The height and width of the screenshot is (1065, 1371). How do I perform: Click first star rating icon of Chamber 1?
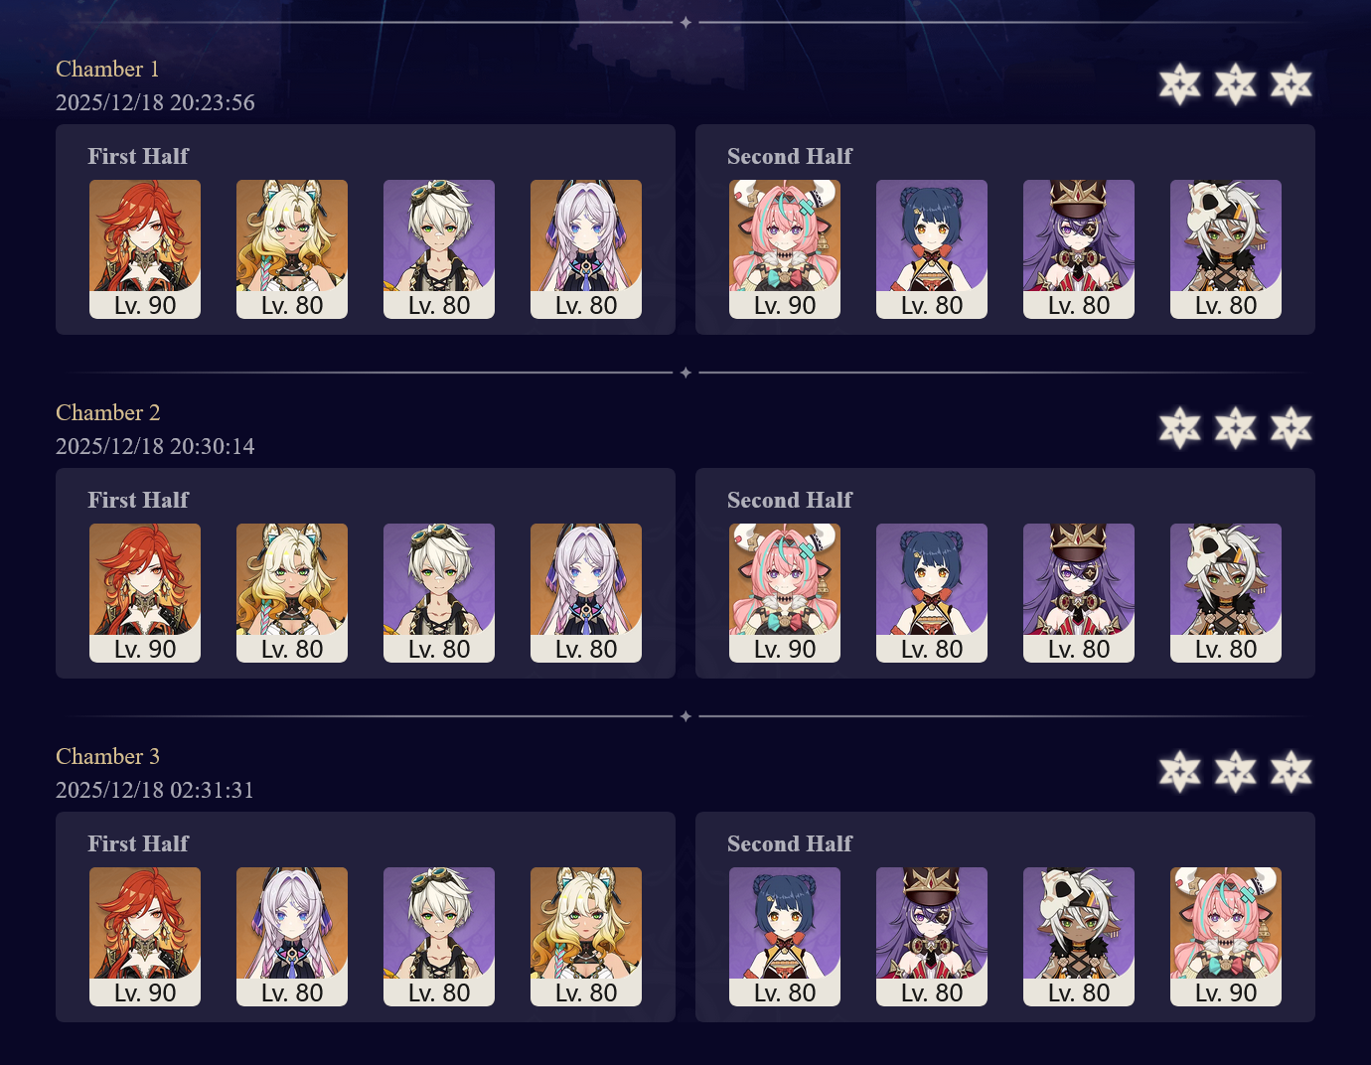click(1180, 84)
